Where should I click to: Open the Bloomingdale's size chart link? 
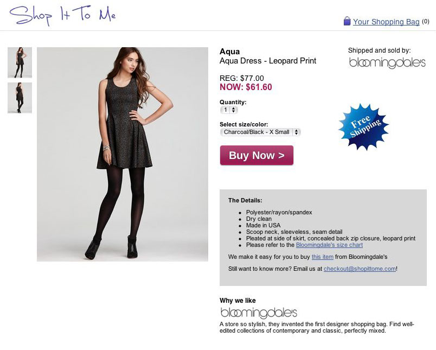tap(329, 245)
